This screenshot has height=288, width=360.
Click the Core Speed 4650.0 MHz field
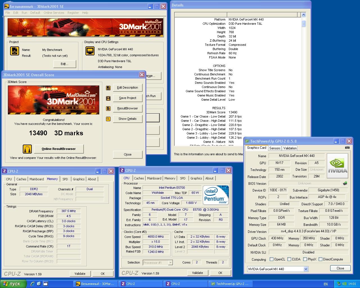click(x=156, y=237)
